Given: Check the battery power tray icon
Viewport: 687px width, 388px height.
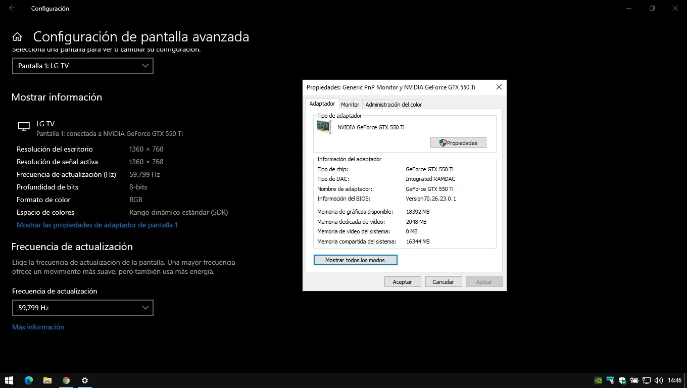Looking at the screenshot, I should tap(634, 380).
